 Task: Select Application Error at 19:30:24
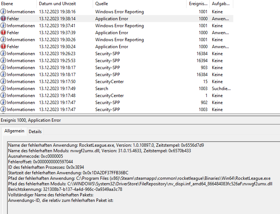pyautogui.click(x=111, y=46)
